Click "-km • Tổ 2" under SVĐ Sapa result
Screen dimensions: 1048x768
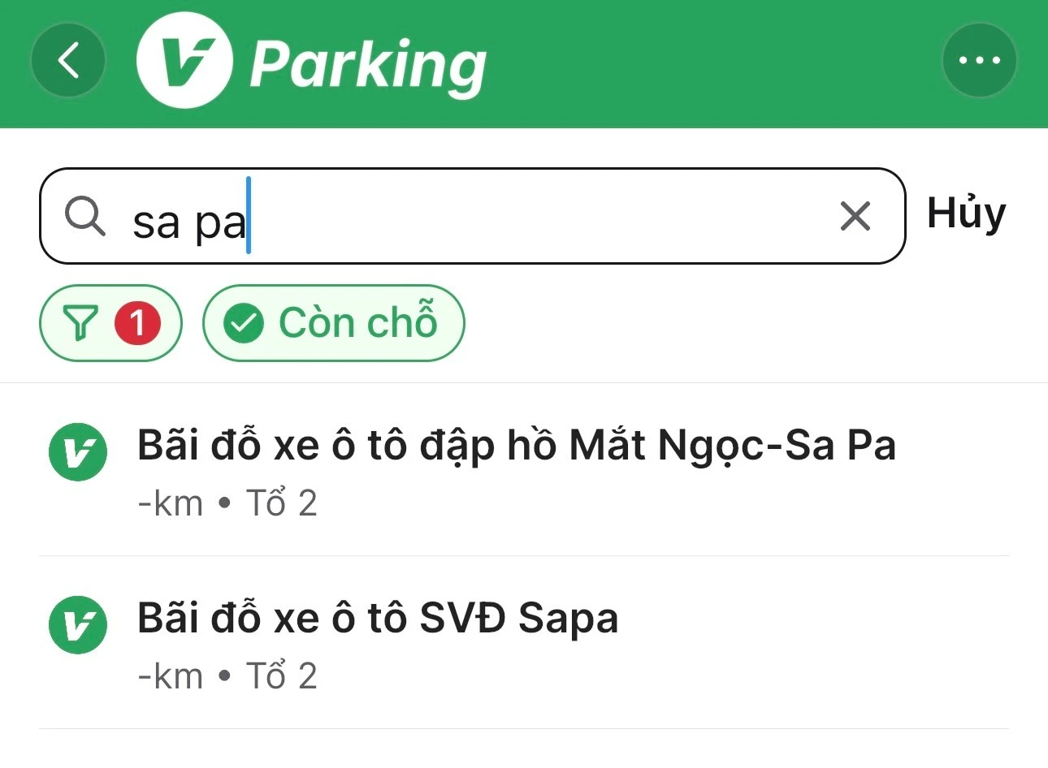tap(227, 676)
